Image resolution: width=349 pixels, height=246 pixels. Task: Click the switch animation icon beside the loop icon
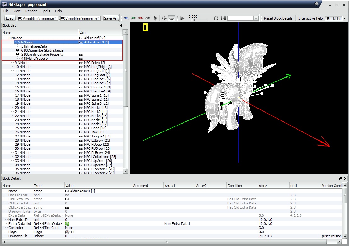click(223, 19)
